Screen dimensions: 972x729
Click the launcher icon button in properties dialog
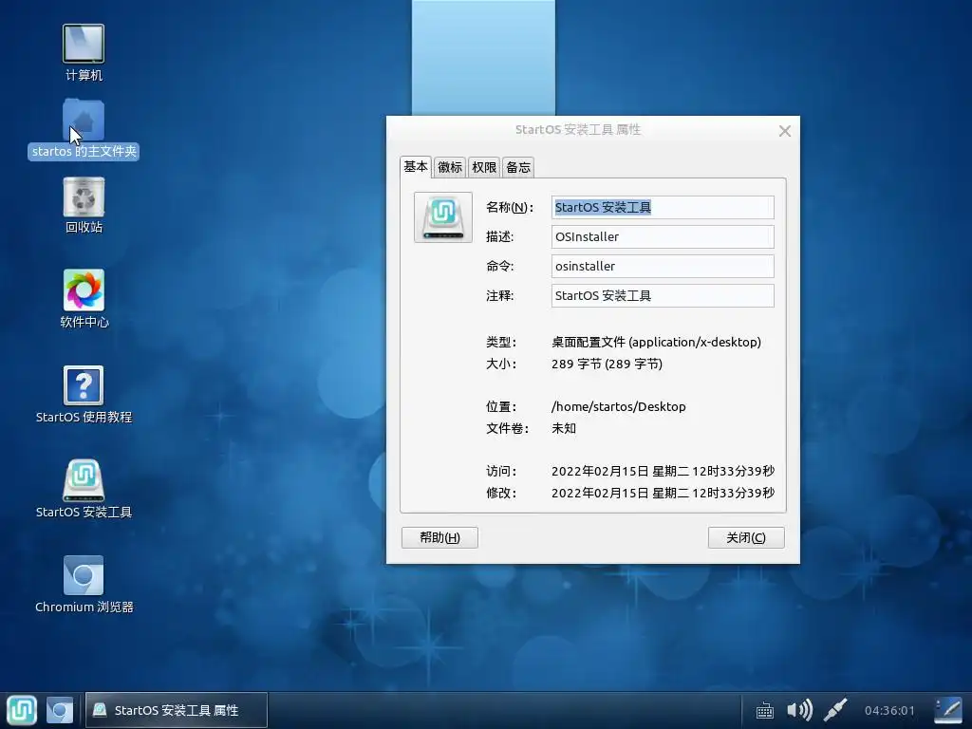(443, 217)
